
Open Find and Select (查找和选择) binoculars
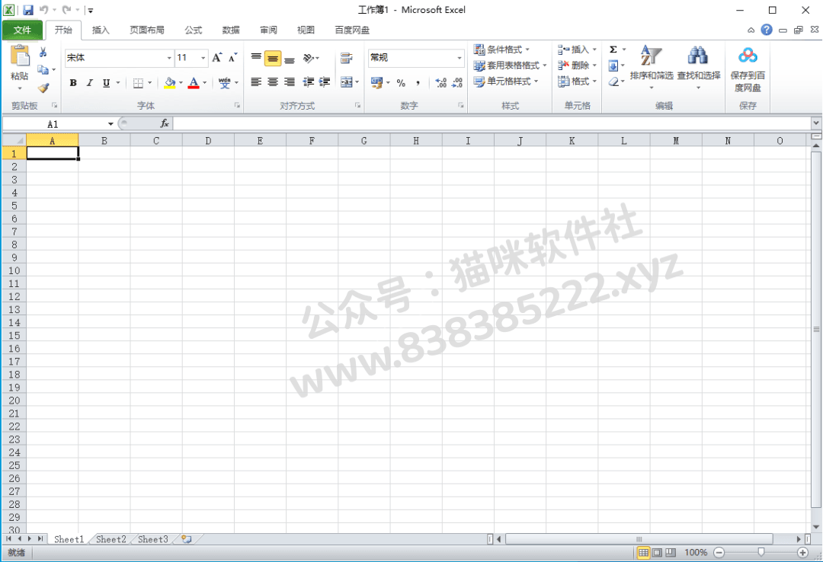699,65
